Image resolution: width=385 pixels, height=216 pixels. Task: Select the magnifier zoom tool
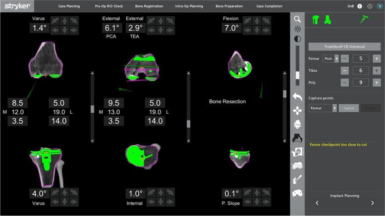297,19
